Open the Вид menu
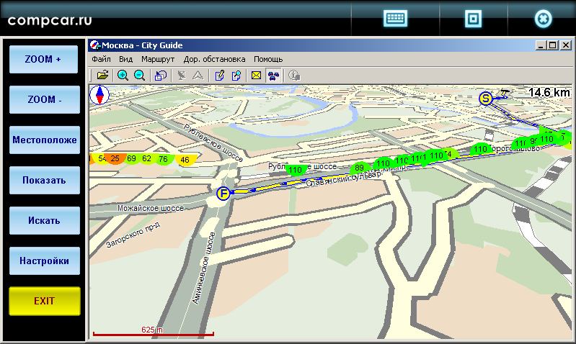 125,59
